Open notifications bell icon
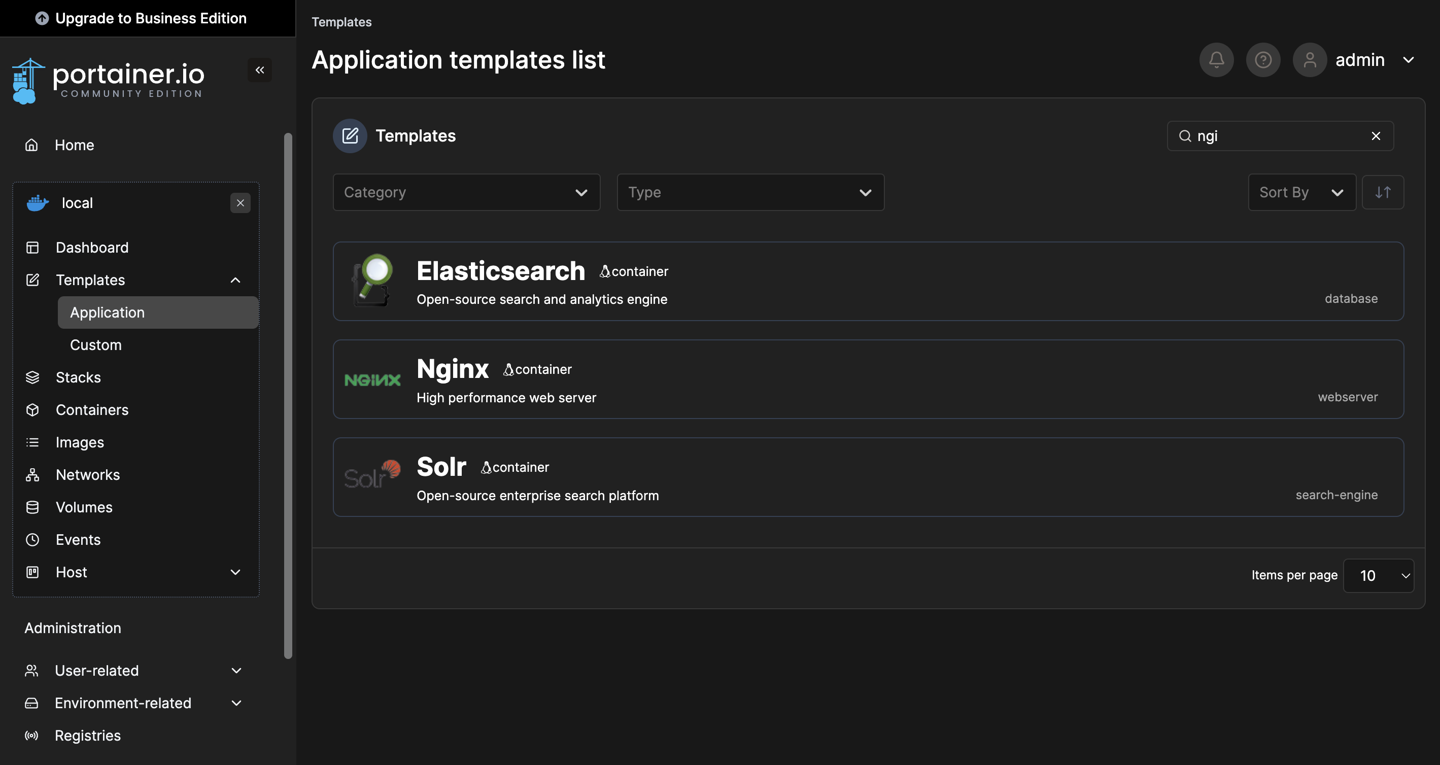 [1216, 60]
